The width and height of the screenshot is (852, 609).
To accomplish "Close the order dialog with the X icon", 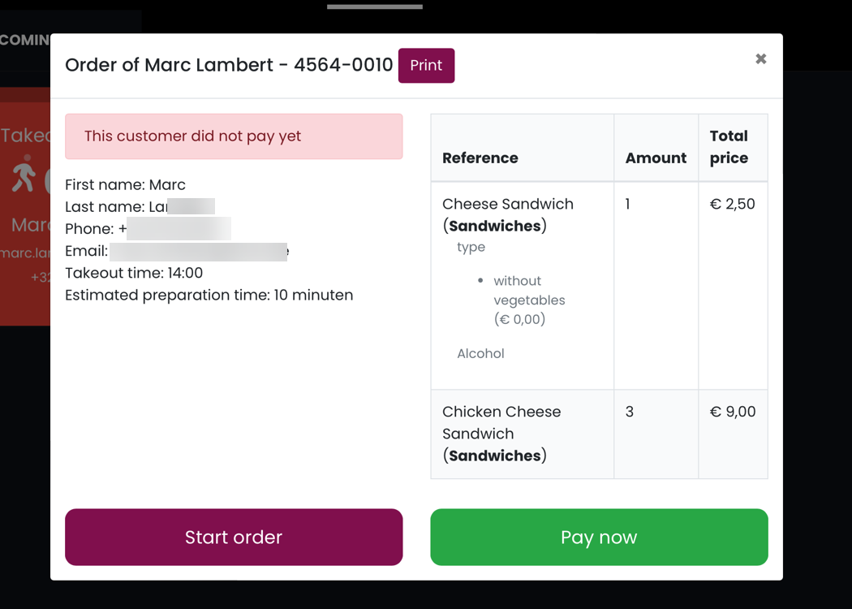I will (761, 58).
